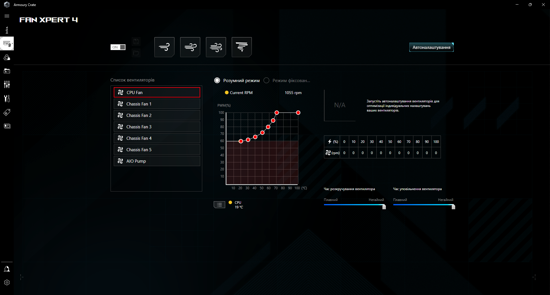This screenshot has height=295, width=550.
Task: Open the price tag deals icon
Action: pyautogui.click(x=7, y=112)
